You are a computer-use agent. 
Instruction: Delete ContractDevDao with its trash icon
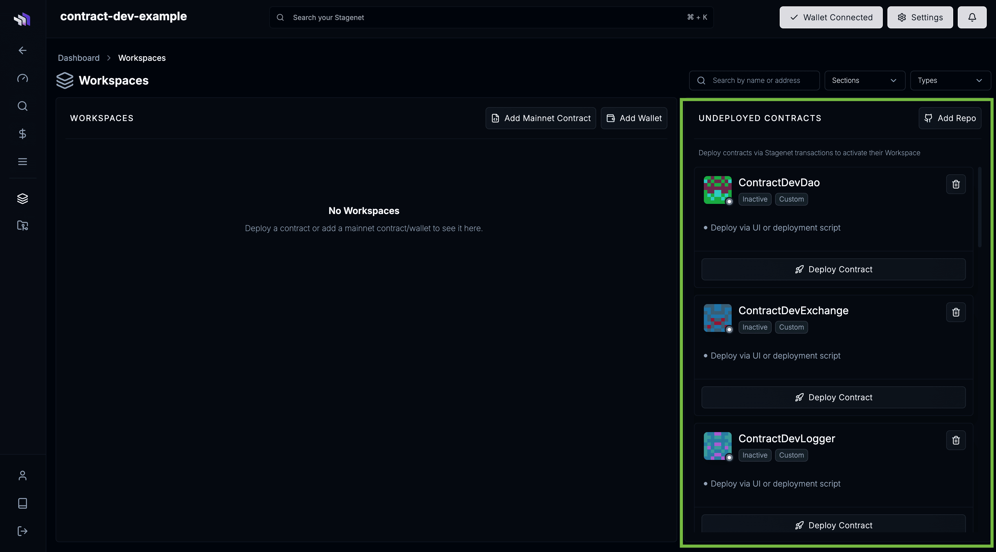click(x=955, y=184)
